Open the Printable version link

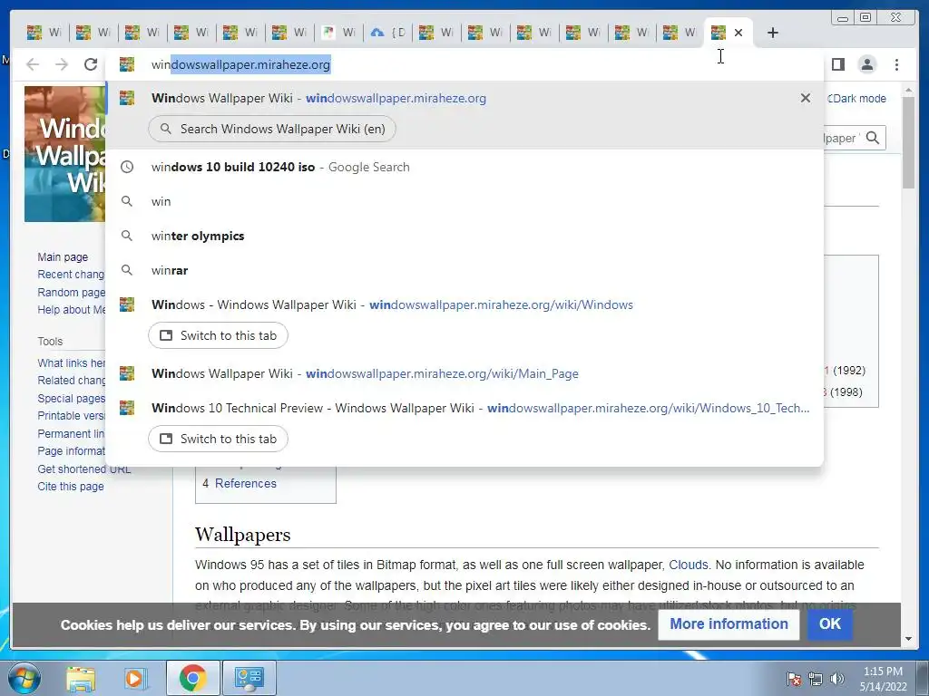[71, 415]
